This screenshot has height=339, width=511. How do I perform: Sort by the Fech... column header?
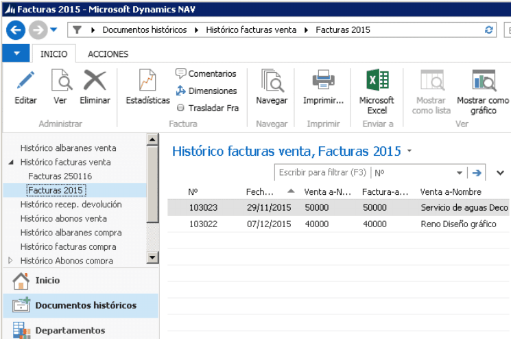point(260,191)
